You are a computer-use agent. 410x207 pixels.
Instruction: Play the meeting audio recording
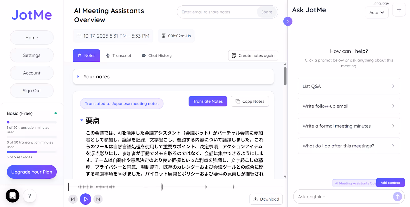pyautogui.click(x=86, y=199)
